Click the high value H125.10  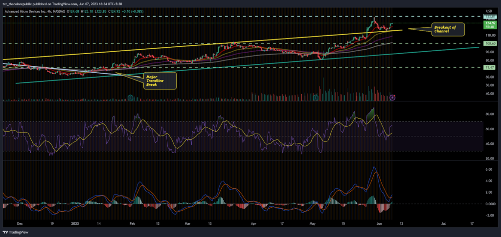tap(87, 11)
